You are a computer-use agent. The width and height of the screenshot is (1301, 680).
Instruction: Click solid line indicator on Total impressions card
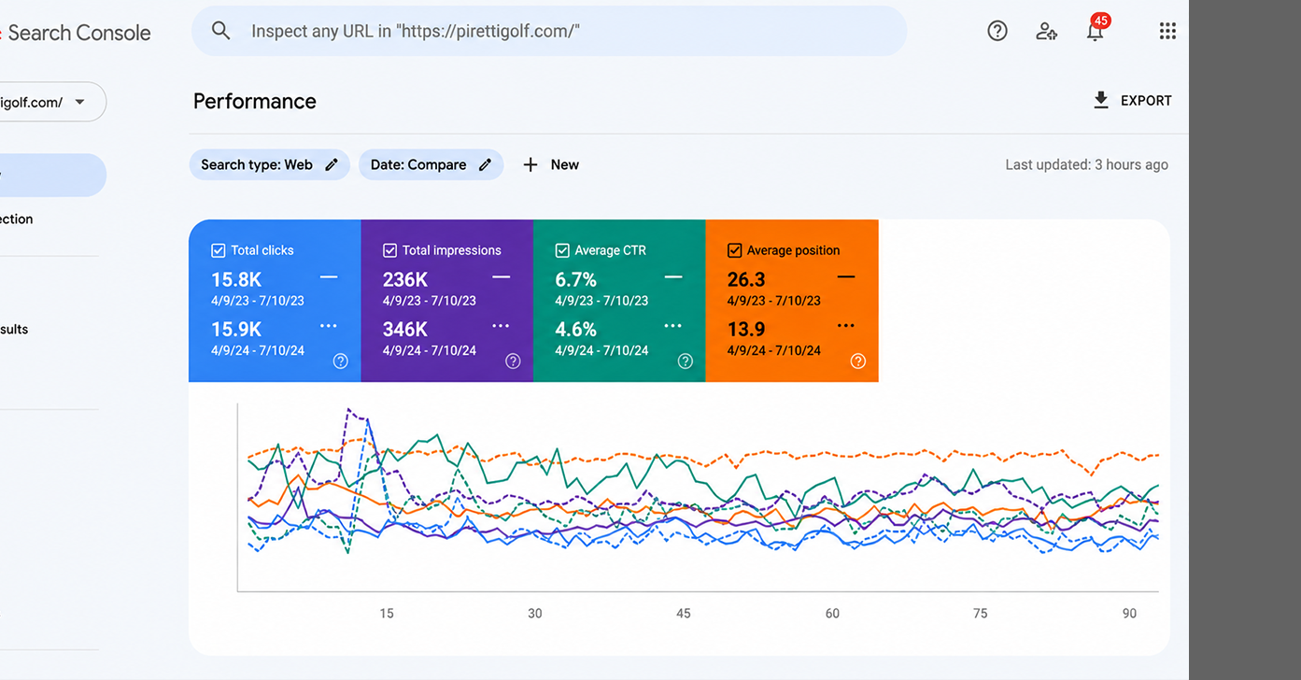tap(502, 277)
